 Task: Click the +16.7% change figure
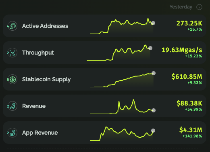[195, 30]
